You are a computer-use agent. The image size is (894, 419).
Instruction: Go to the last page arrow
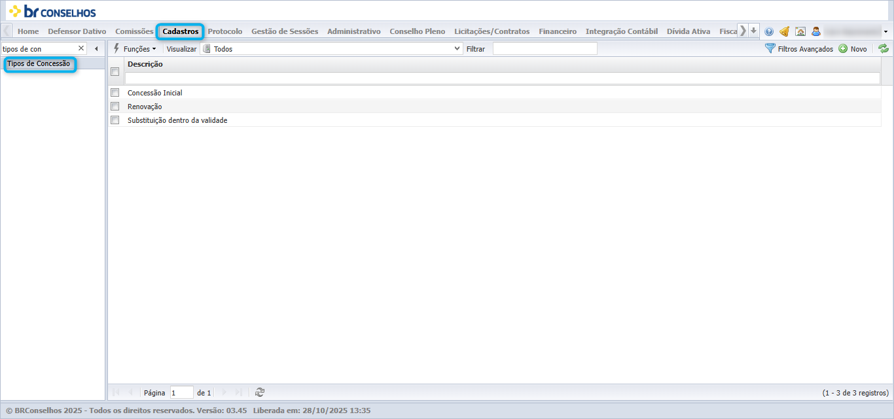click(x=239, y=392)
